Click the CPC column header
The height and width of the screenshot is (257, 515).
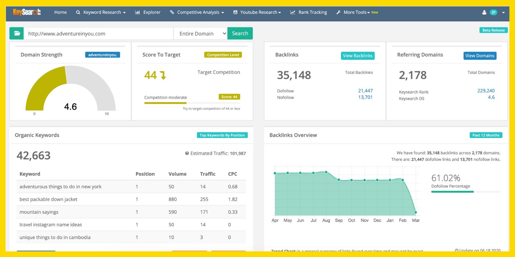[x=233, y=174]
